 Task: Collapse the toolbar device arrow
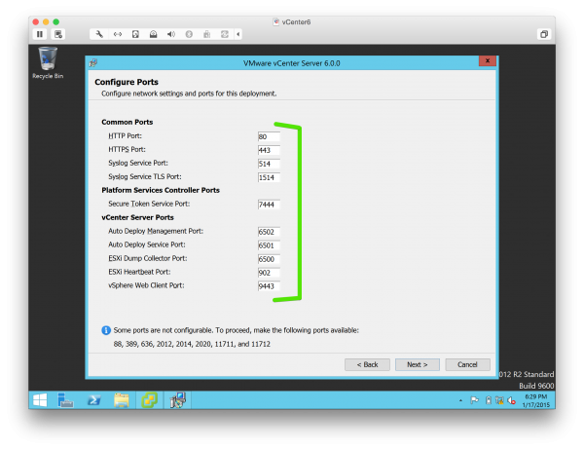(238, 34)
